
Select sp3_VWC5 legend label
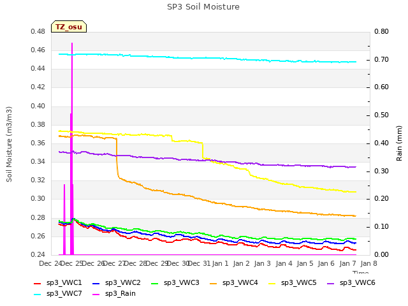(299, 283)
